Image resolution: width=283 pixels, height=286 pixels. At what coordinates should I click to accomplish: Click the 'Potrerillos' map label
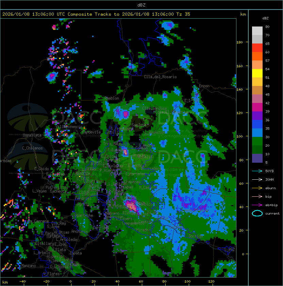pyautogui.click(x=57, y=187)
